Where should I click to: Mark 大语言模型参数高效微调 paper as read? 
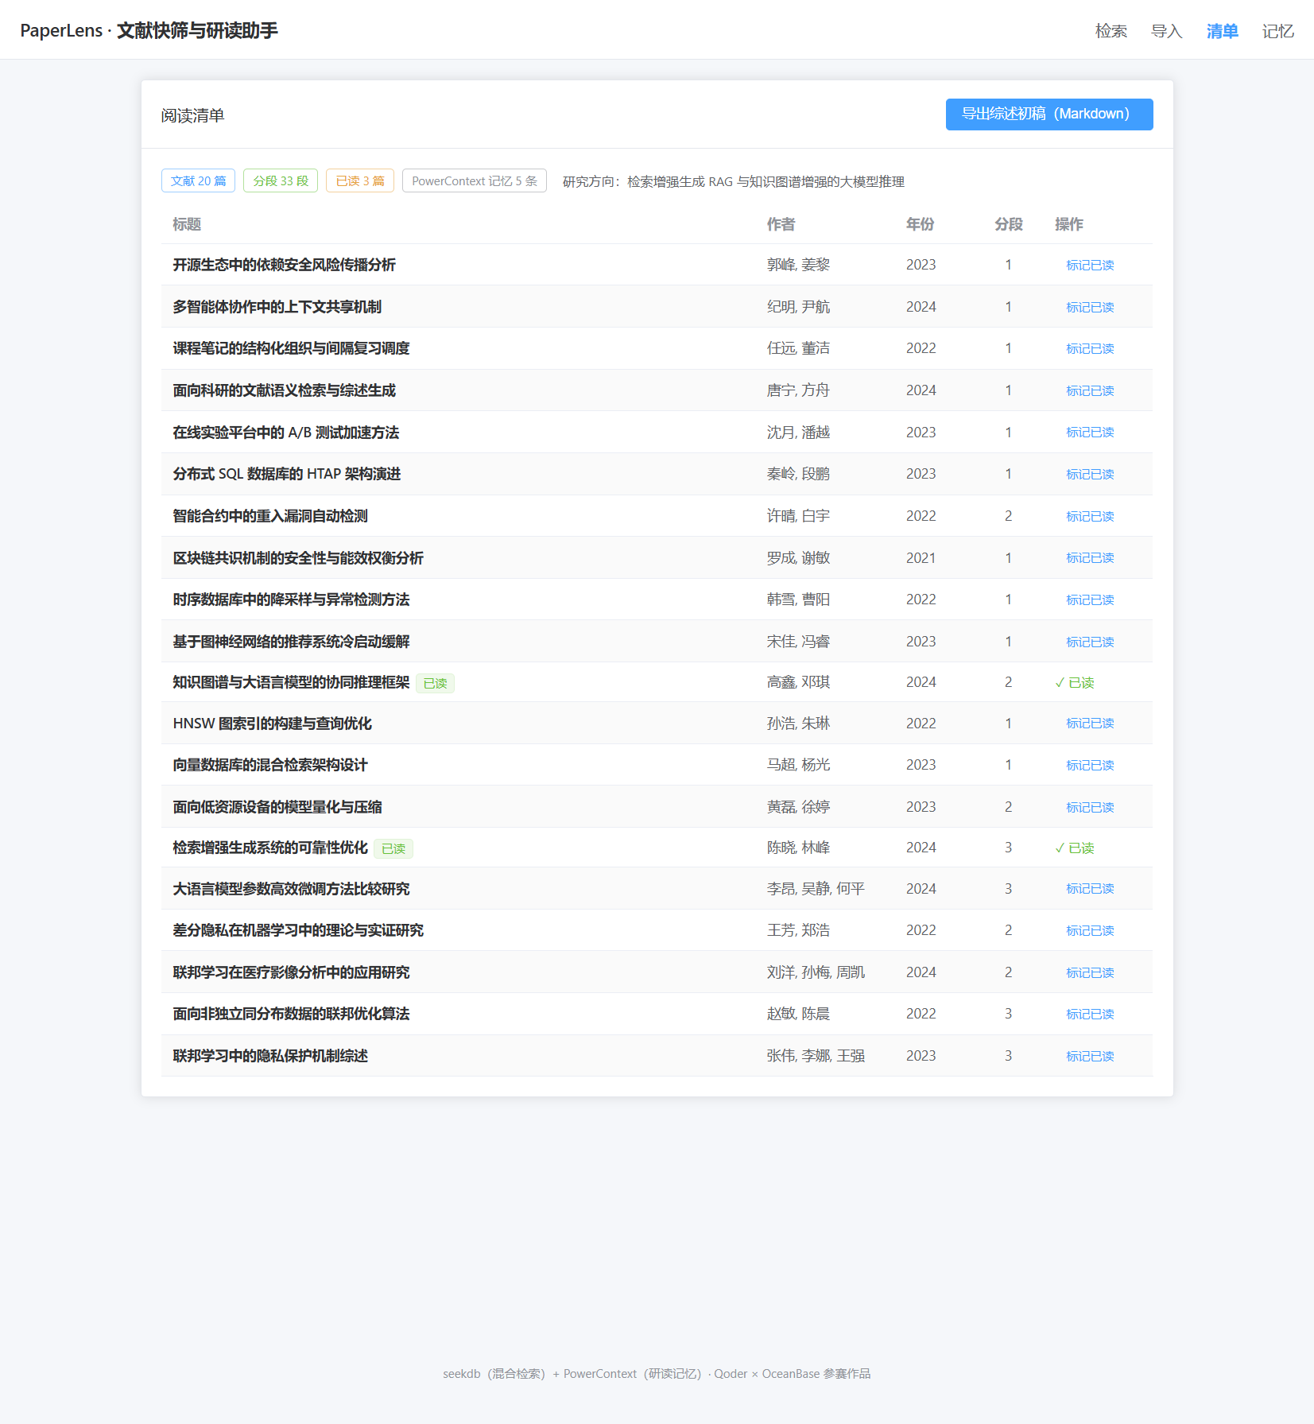coord(1089,888)
